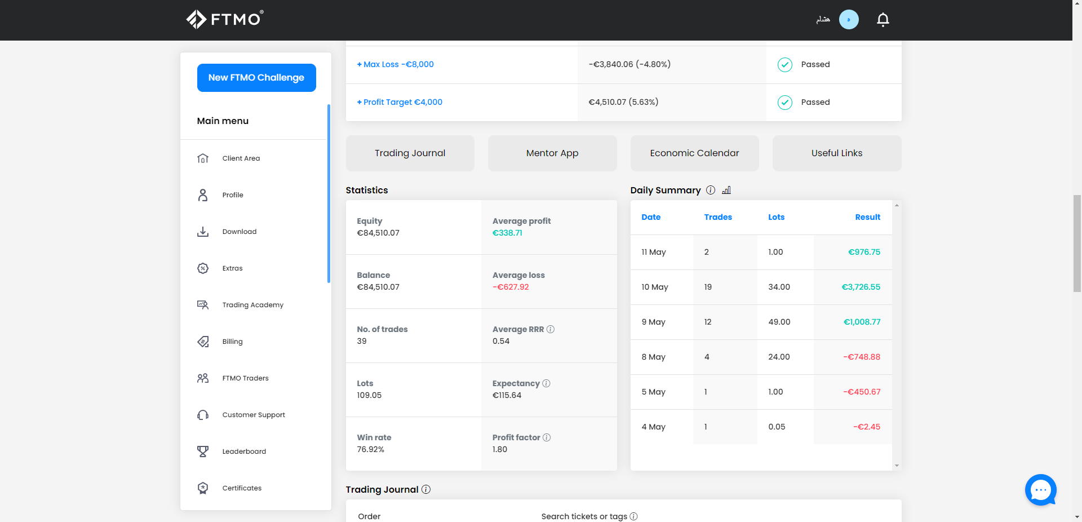Click the Win rate value 76.92%
The height and width of the screenshot is (522, 1082).
click(x=370, y=449)
